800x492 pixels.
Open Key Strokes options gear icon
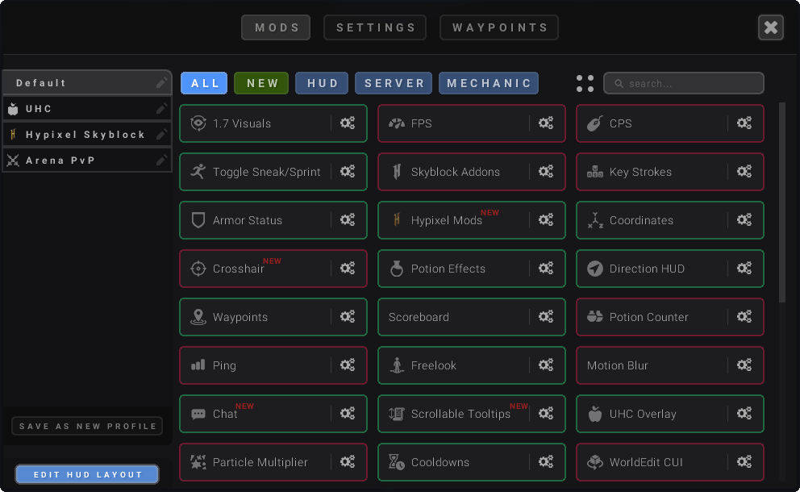click(x=744, y=172)
